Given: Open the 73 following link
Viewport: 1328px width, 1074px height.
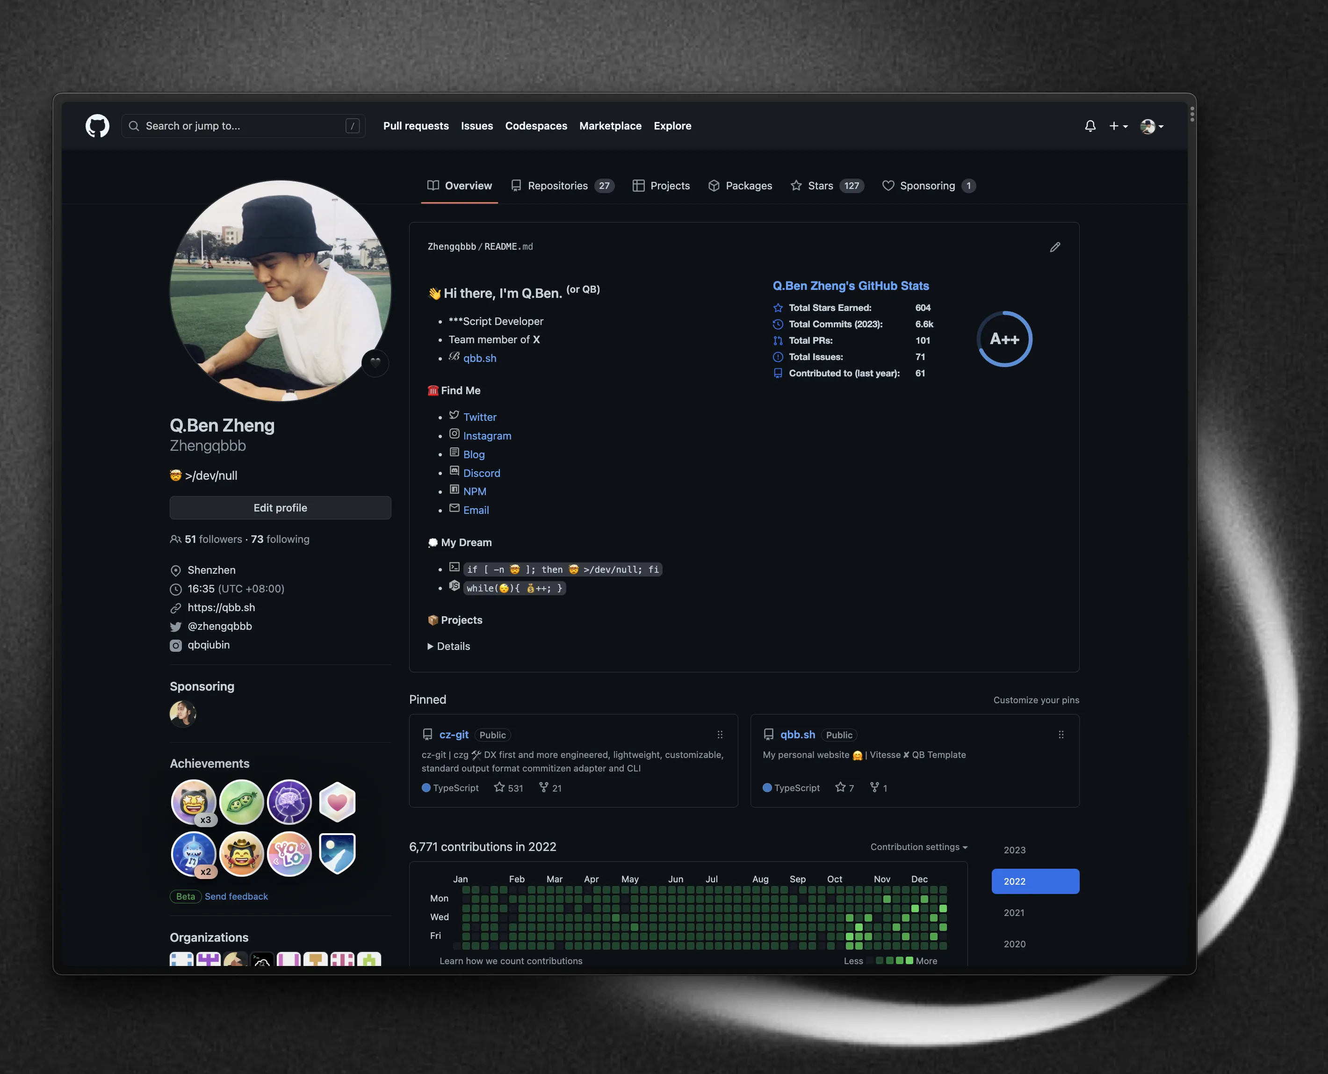Looking at the screenshot, I should point(280,540).
